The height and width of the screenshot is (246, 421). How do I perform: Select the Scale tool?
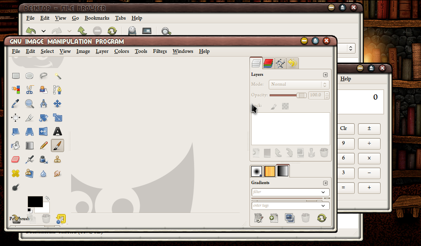[58, 118]
